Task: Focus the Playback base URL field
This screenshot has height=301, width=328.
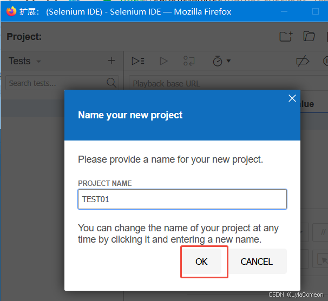Action: (228, 84)
